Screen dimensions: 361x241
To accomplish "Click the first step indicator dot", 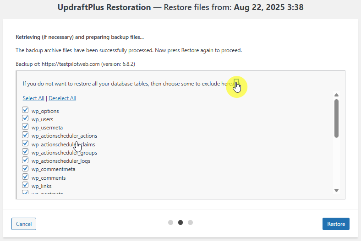I will tap(170, 223).
